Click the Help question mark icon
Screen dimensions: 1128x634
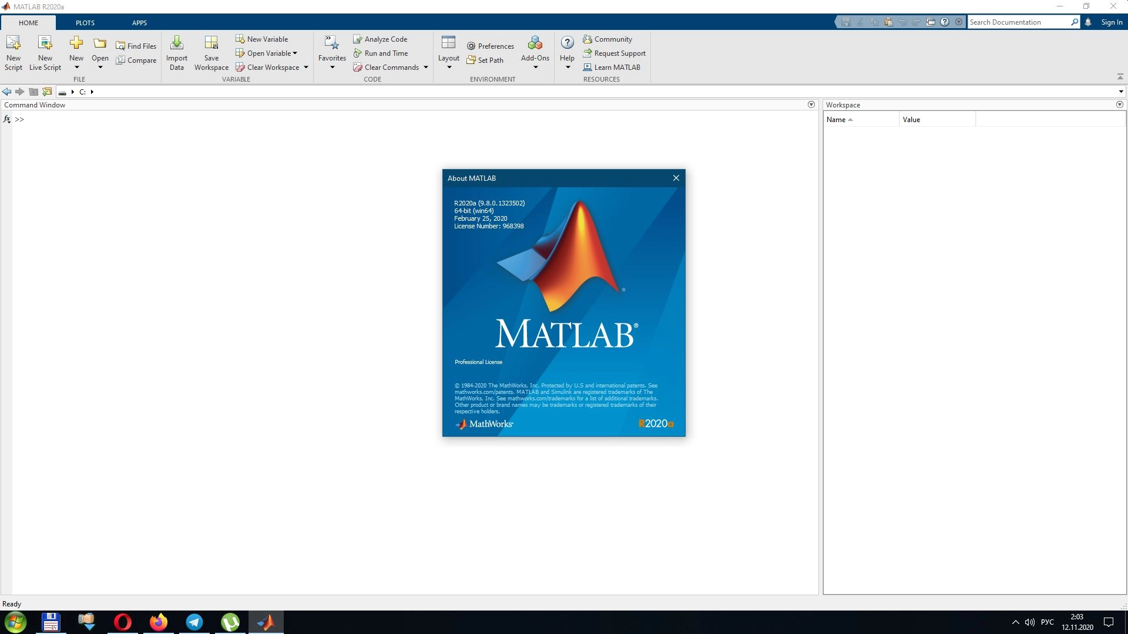tap(567, 43)
